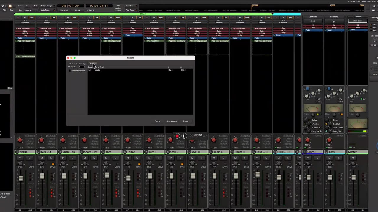Solo the Kick Out channel
Viewport: 378px width, 212px height.
51,158
